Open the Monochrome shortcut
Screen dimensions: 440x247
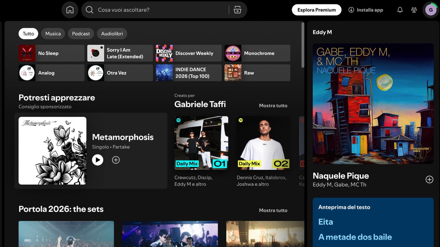tap(257, 53)
